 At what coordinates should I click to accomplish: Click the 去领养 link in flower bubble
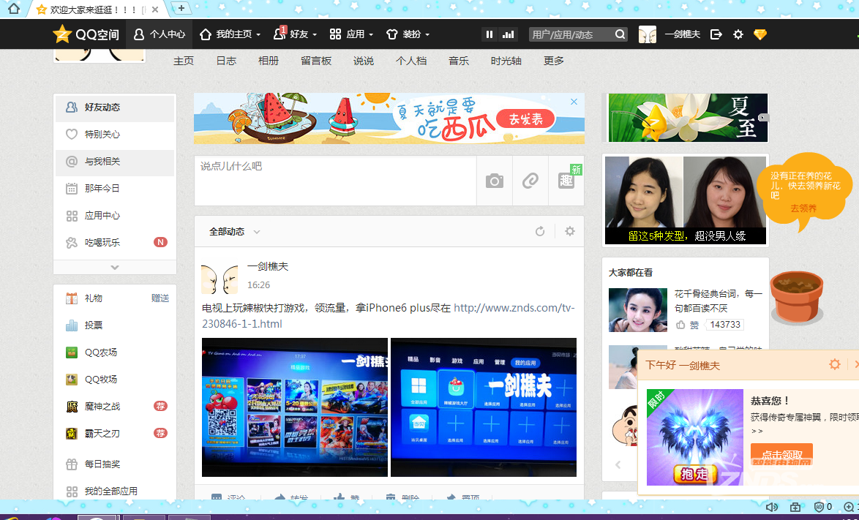803,208
